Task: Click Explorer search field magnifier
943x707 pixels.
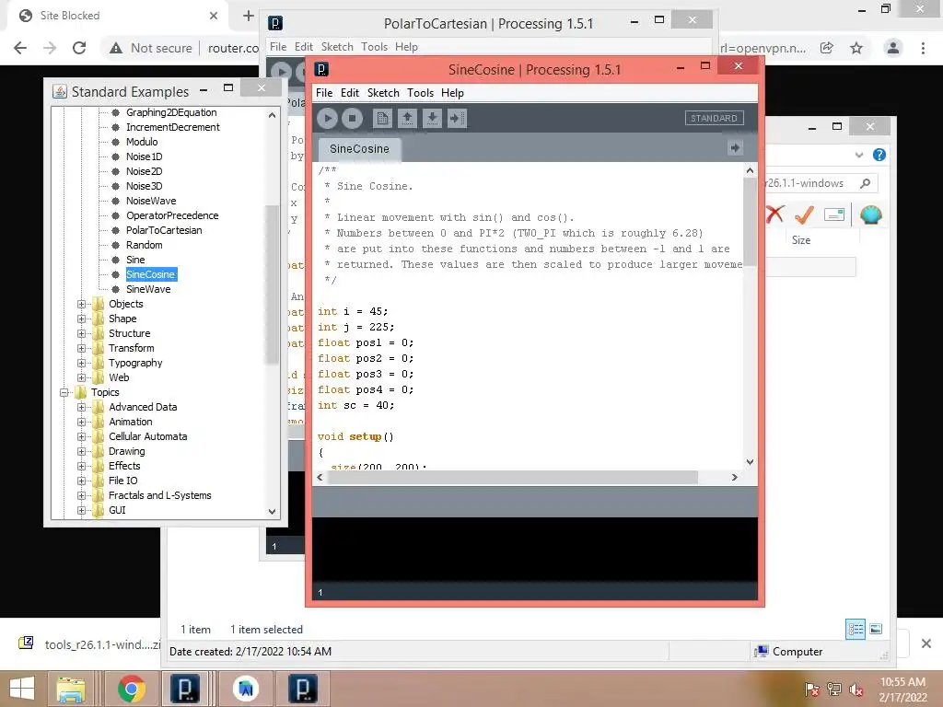Action: (865, 183)
